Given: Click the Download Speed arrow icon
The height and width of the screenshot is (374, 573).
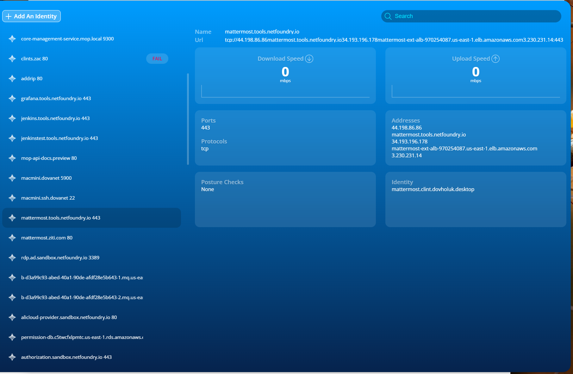Looking at the screenshot, I should pyautogui.click(x=309, y=58).
